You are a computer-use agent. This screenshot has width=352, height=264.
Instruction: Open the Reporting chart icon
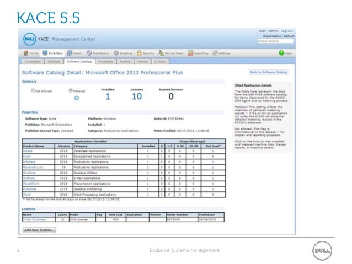click(190, 53)
